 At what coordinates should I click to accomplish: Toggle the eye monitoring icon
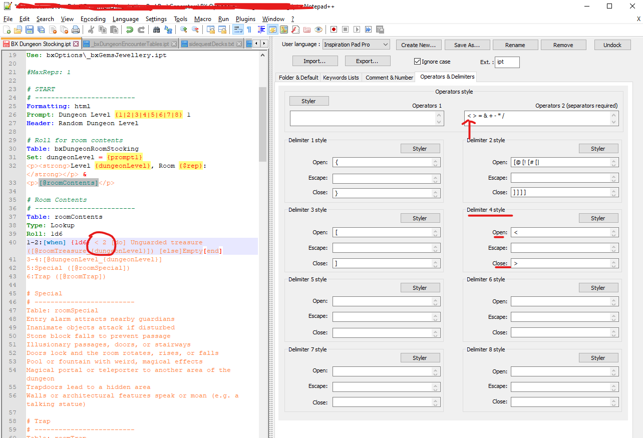pos(318,30)
